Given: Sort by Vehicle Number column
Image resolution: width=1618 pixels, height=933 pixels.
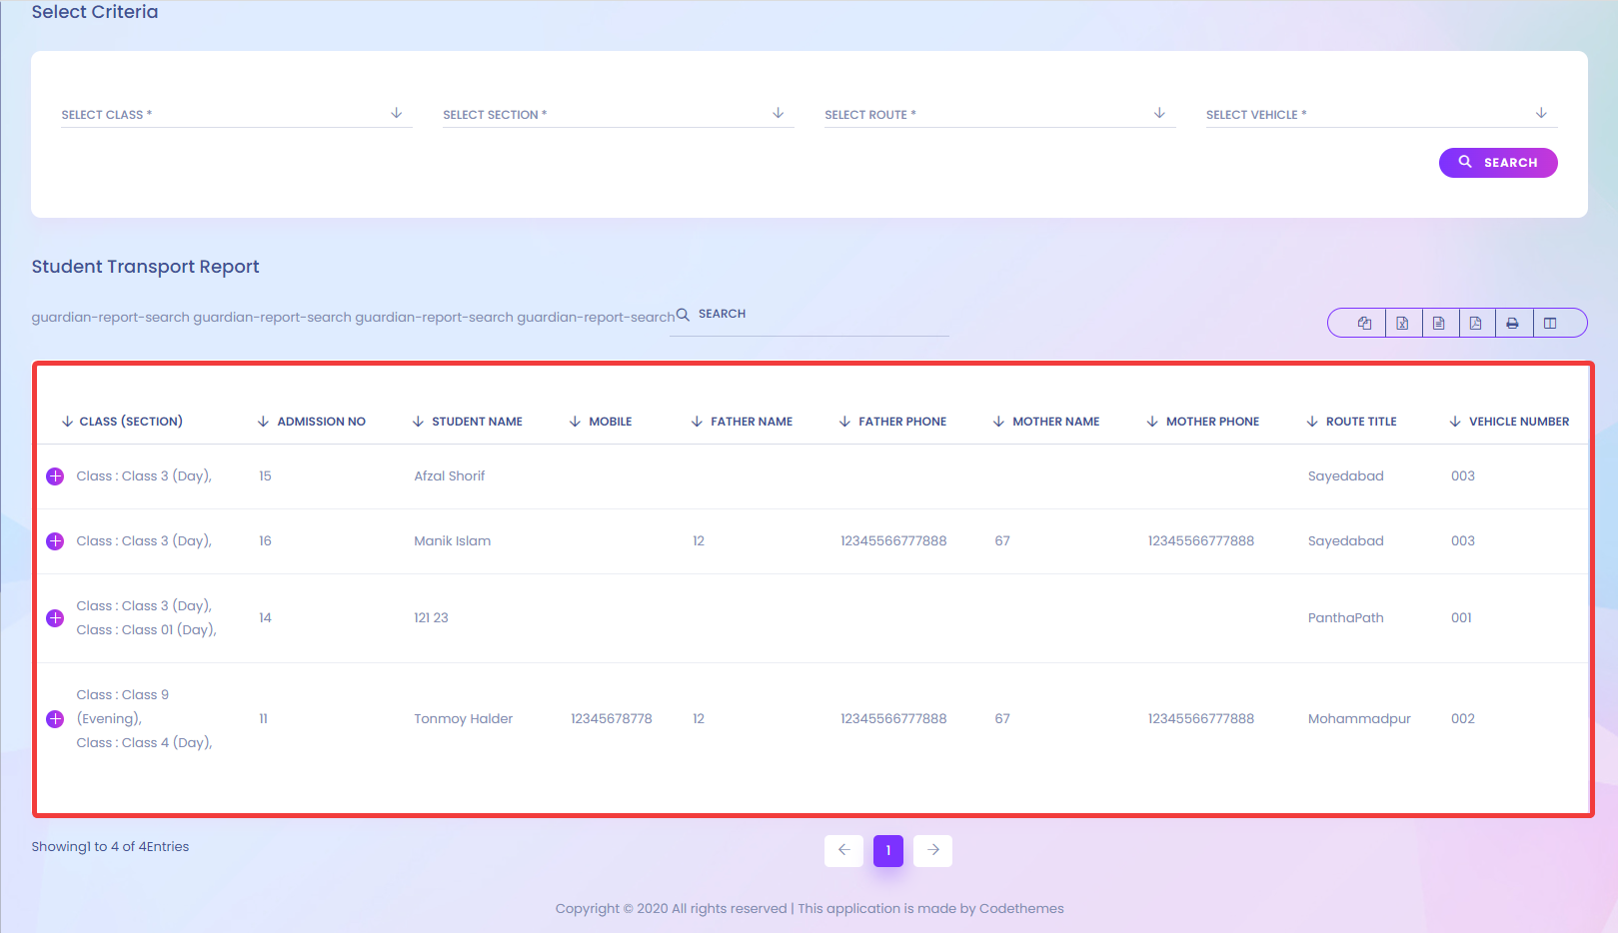Looking at the screenshot, I should [1509, 422].
